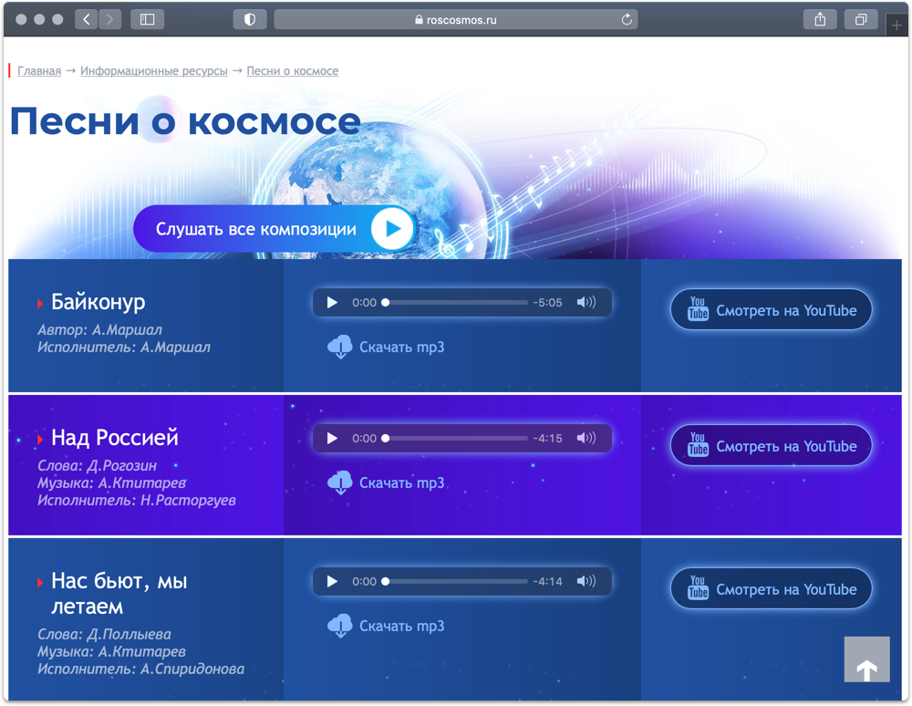
Task: Play the Над Россией audio track
Action: (332, 439)
